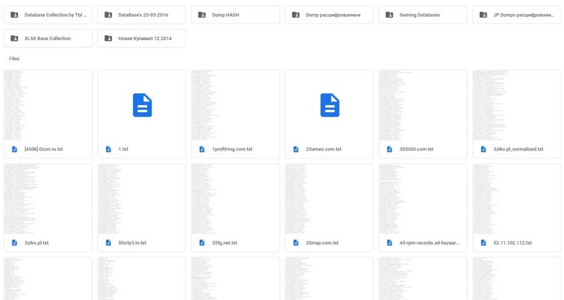Click the file icon next to 3DSISO.com.txt
Image resolution: width=564 pixels, height=300 pixels.
[389, 149]
